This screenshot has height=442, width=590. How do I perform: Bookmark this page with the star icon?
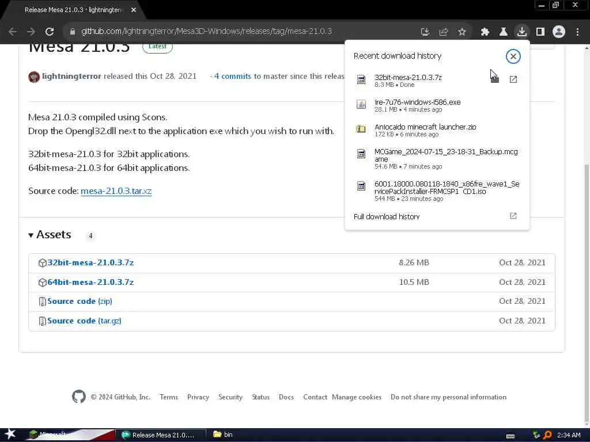(462, 32)
